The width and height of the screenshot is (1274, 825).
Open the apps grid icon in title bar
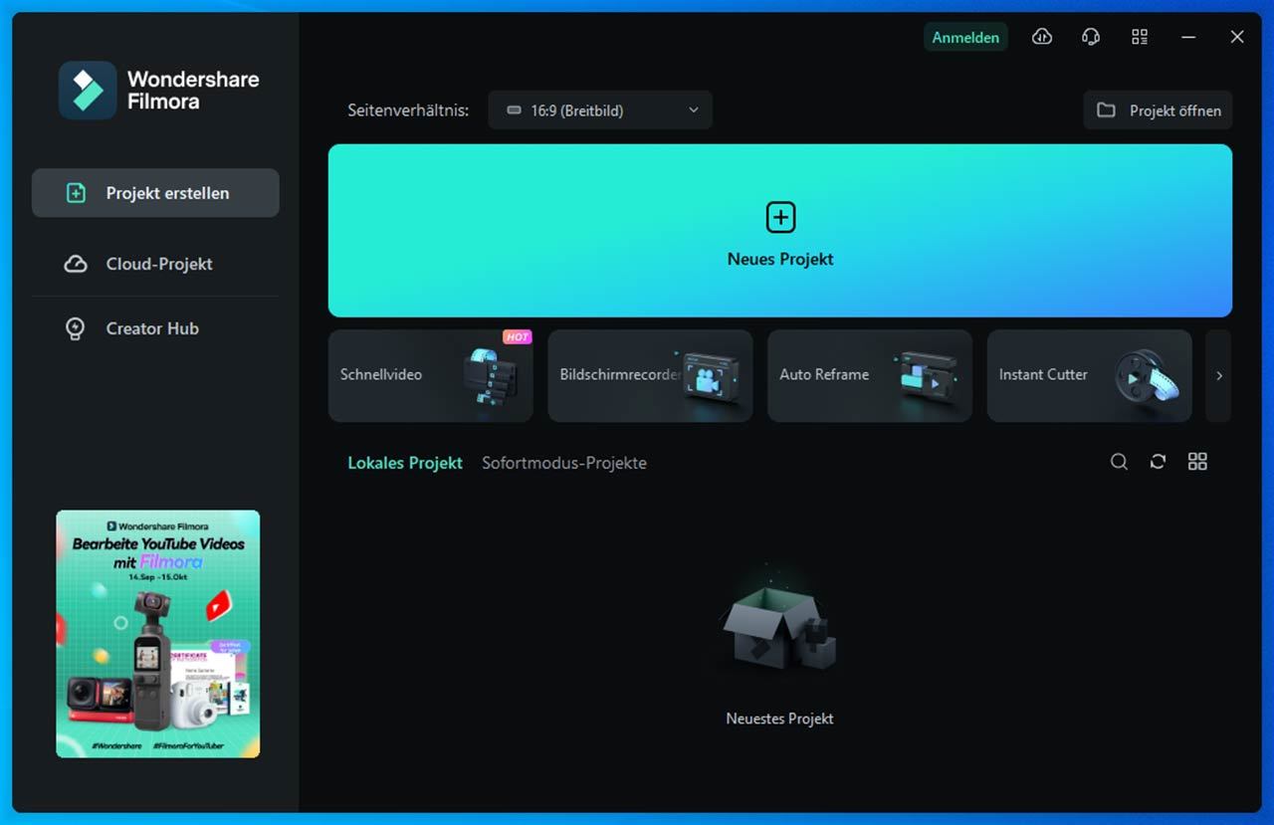pyautogui.click(x=1140, y=37)
